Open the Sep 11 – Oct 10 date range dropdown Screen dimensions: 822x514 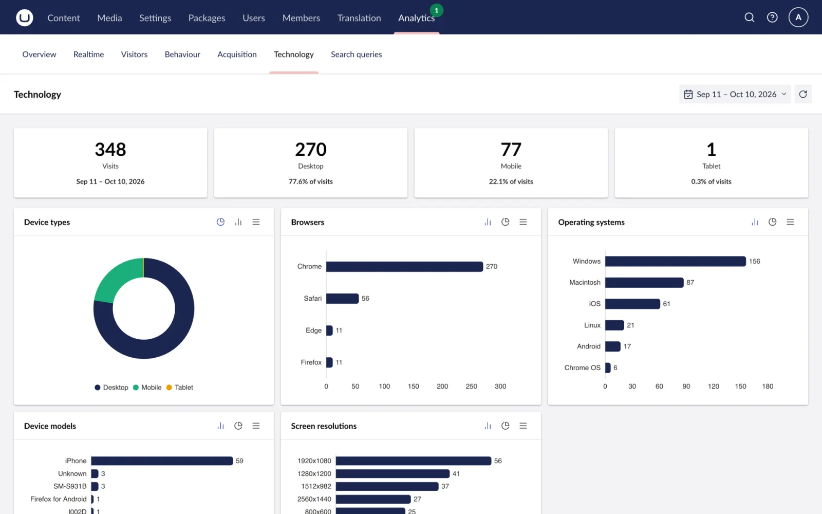[735, 94]
